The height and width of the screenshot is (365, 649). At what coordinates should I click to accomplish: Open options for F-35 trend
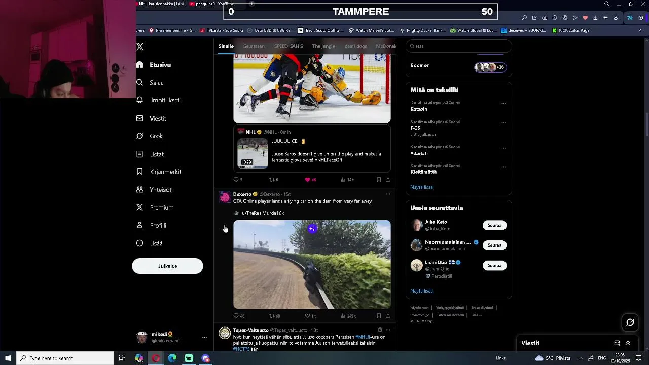click(x=503, y=123)
